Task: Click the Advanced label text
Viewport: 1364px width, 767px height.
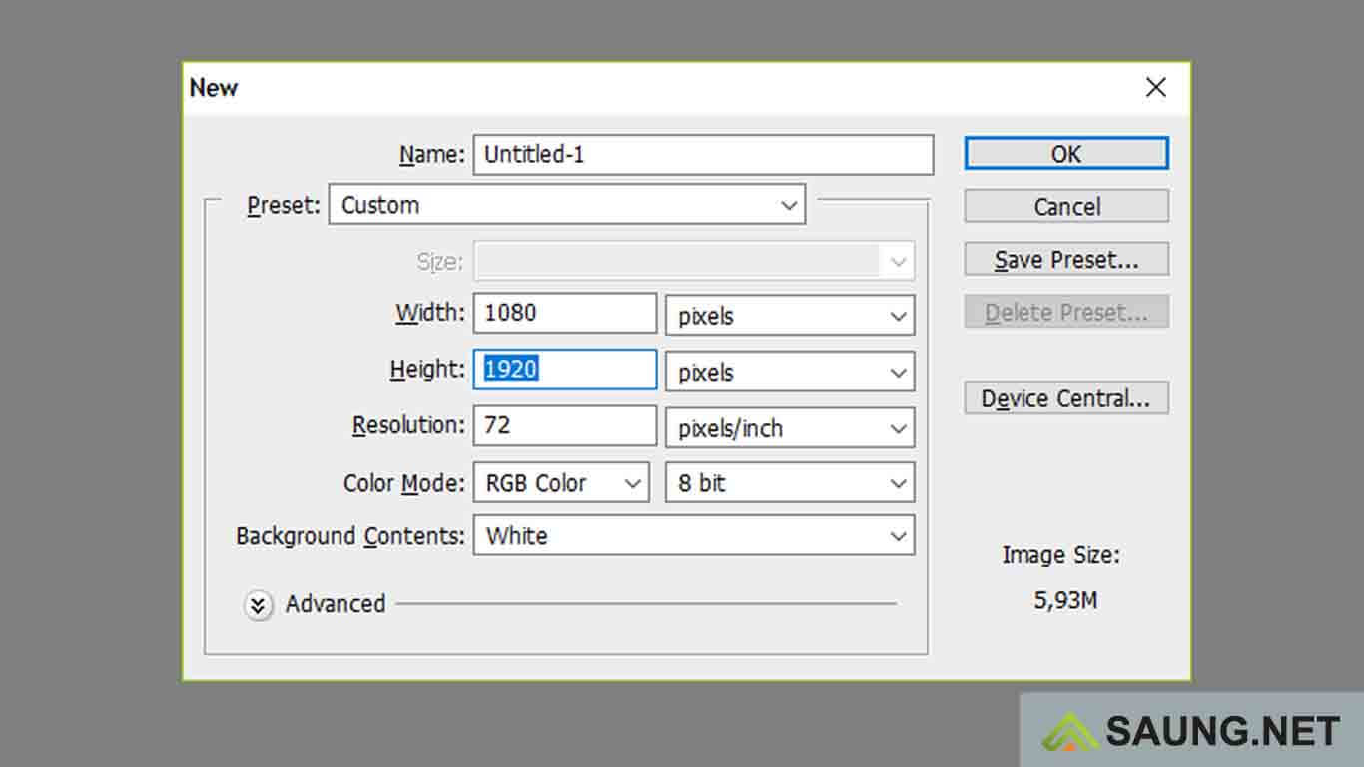Action: [336, 604]
